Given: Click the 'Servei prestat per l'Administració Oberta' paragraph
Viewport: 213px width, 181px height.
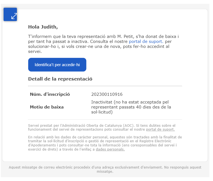Looking at the screenshot, I should (102, 127).
